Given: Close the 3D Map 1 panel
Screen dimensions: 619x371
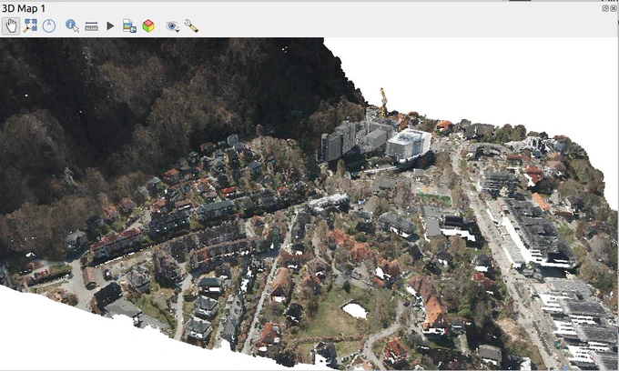Looking at the screenshot, I should 613,8.
